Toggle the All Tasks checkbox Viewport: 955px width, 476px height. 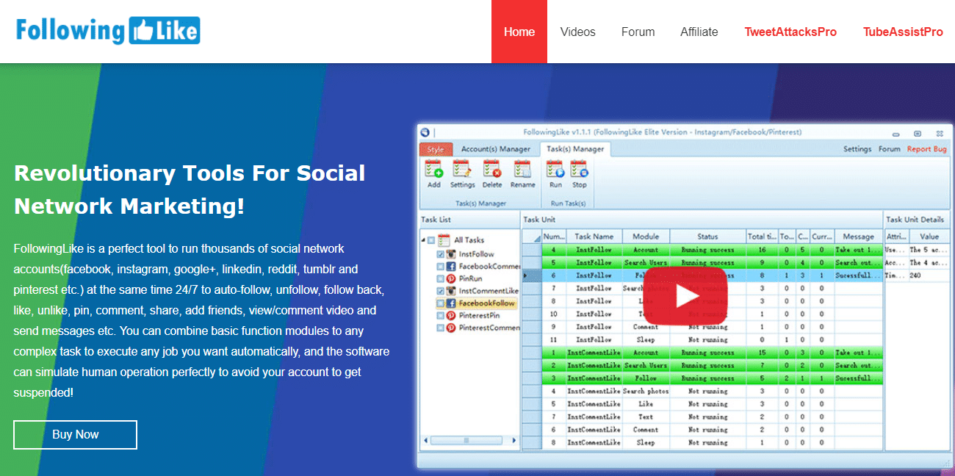[x=431, y=240]
